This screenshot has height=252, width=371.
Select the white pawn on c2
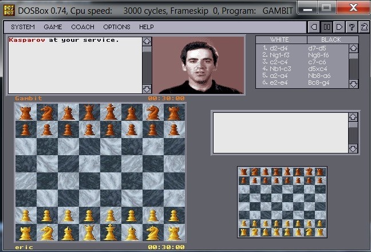[x=68, y=215]
